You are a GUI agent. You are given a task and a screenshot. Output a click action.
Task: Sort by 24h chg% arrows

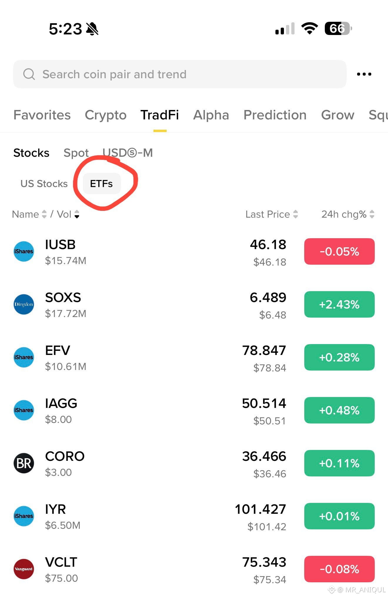[x=372, y=214]
